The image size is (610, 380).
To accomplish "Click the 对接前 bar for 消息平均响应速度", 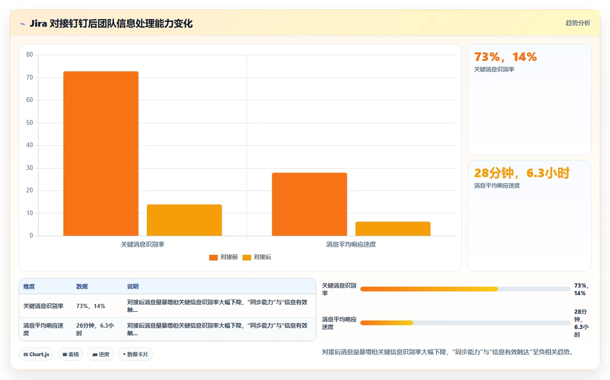I will (x=309, y=204).
